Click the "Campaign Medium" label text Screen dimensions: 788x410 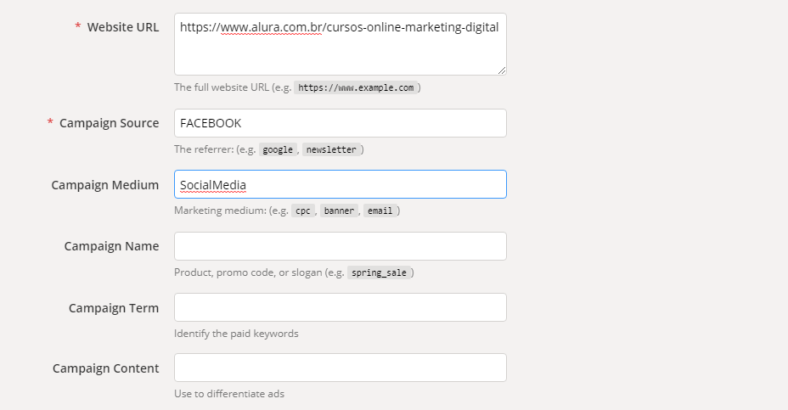[104, 185]
